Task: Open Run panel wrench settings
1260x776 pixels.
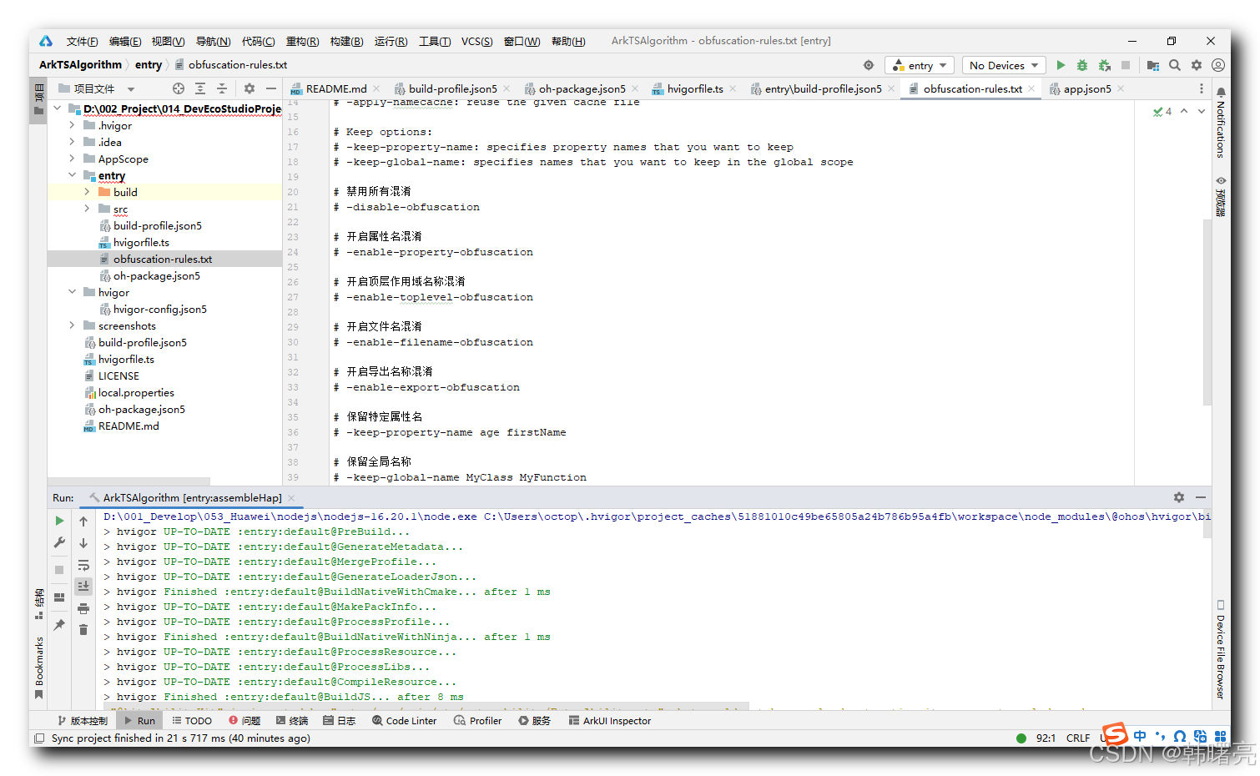Action: (59, 542)
